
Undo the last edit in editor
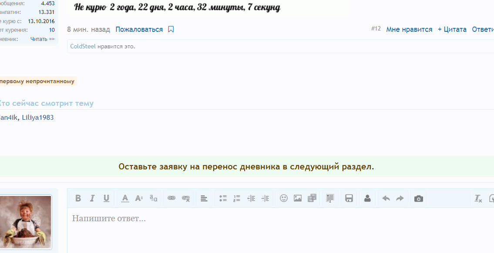point(386,198)
